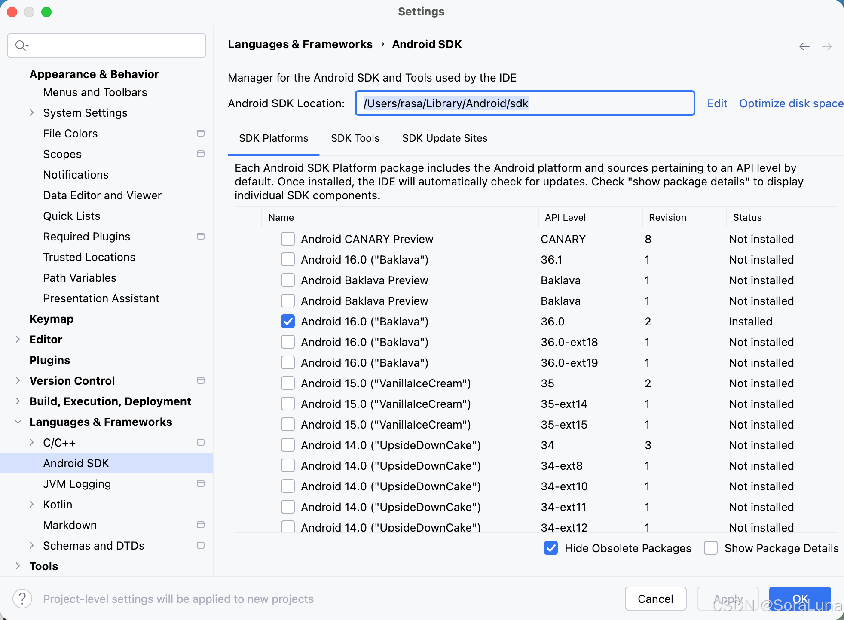Click project-level icon beside Version Control
844x620 pixels.
[200, 380]
